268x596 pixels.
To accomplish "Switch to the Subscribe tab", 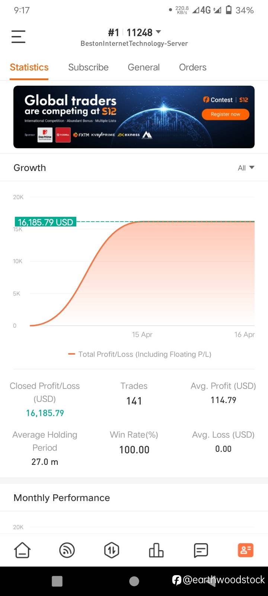I will click(88, 67).
